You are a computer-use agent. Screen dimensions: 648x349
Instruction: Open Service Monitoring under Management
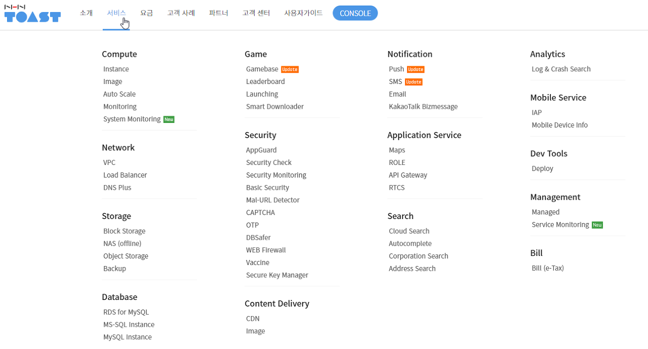tap(560, 225)
